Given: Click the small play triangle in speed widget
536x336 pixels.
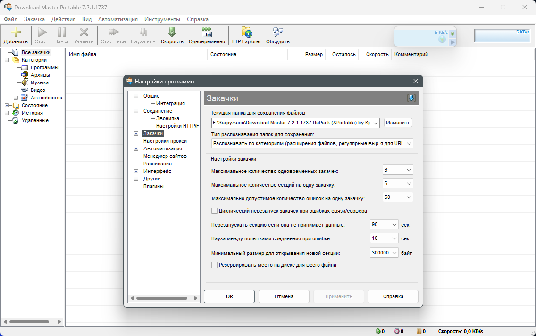Looking at the screenshot, I should (x=452, y=42).
